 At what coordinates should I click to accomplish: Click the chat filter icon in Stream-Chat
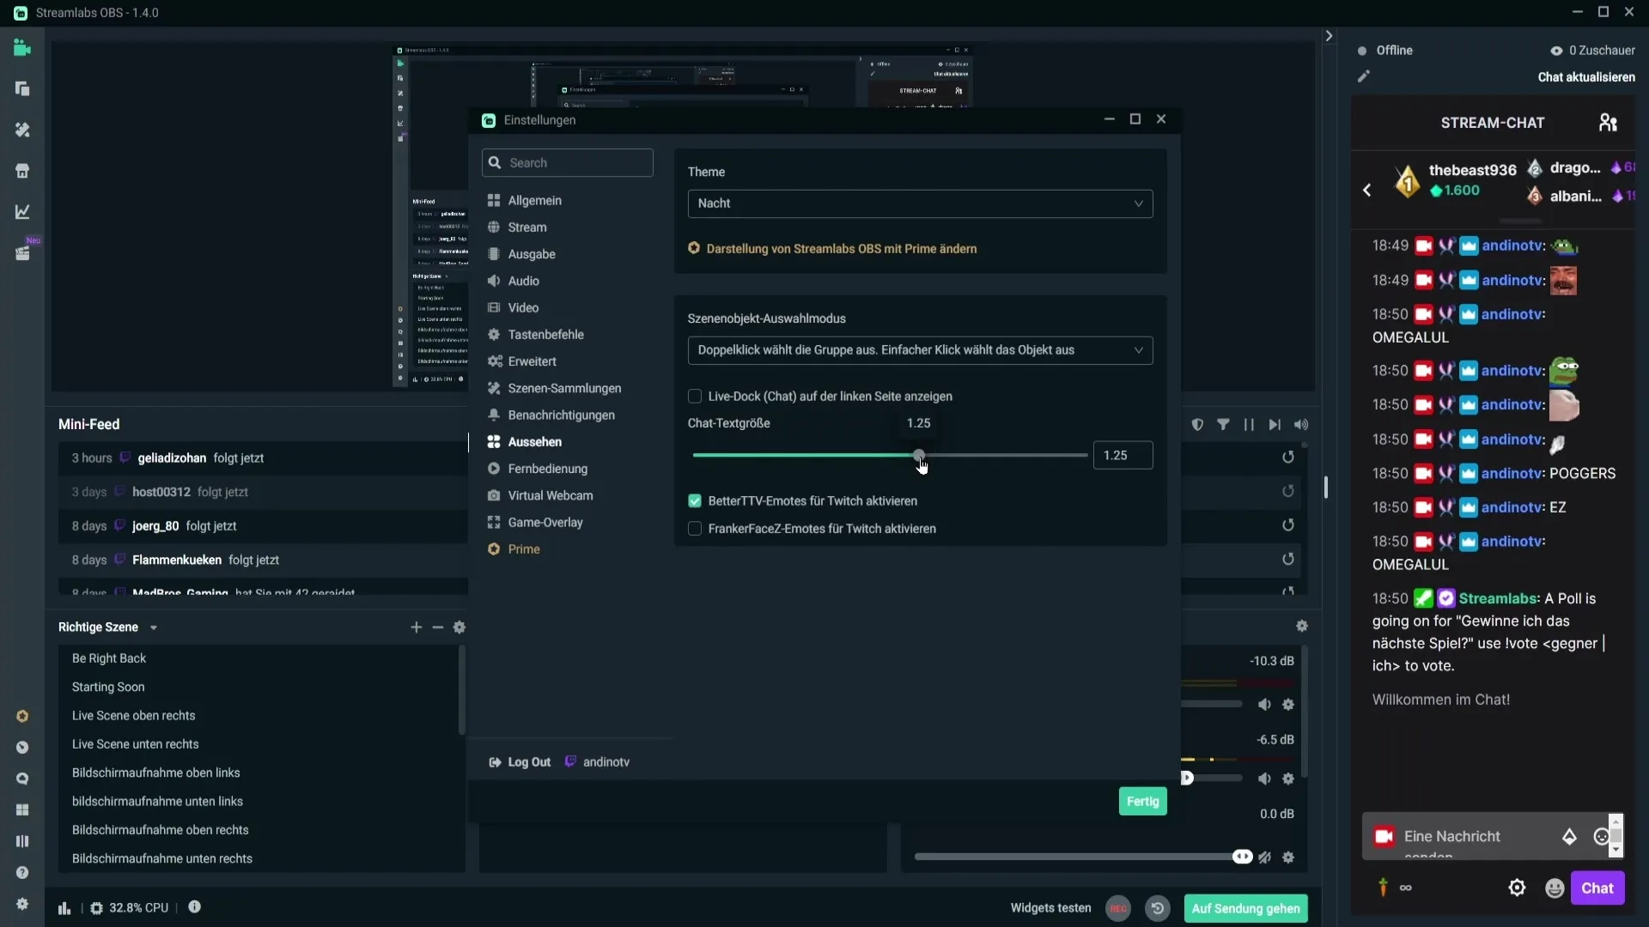click(1223, 425)
